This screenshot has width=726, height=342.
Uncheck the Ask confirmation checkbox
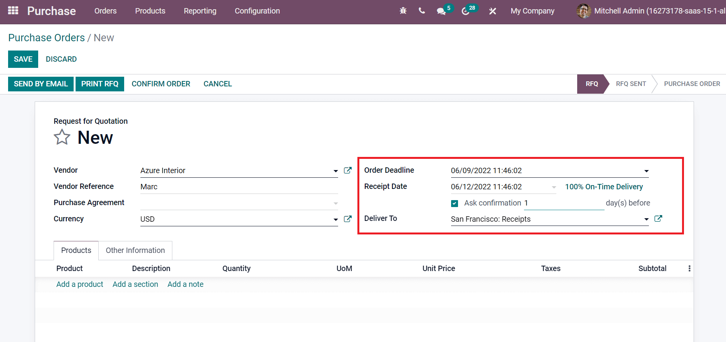point(455,203)
